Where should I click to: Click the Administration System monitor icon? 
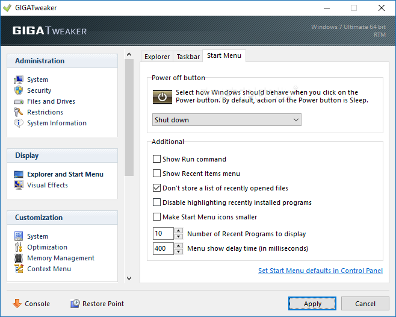click(19, 80)
